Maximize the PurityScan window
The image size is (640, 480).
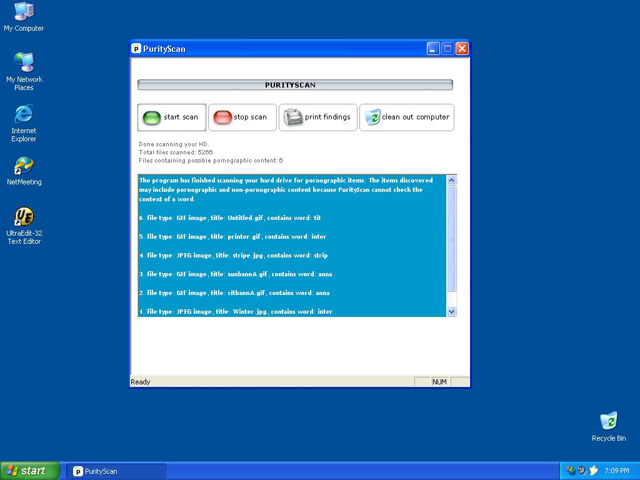(447, 49)
